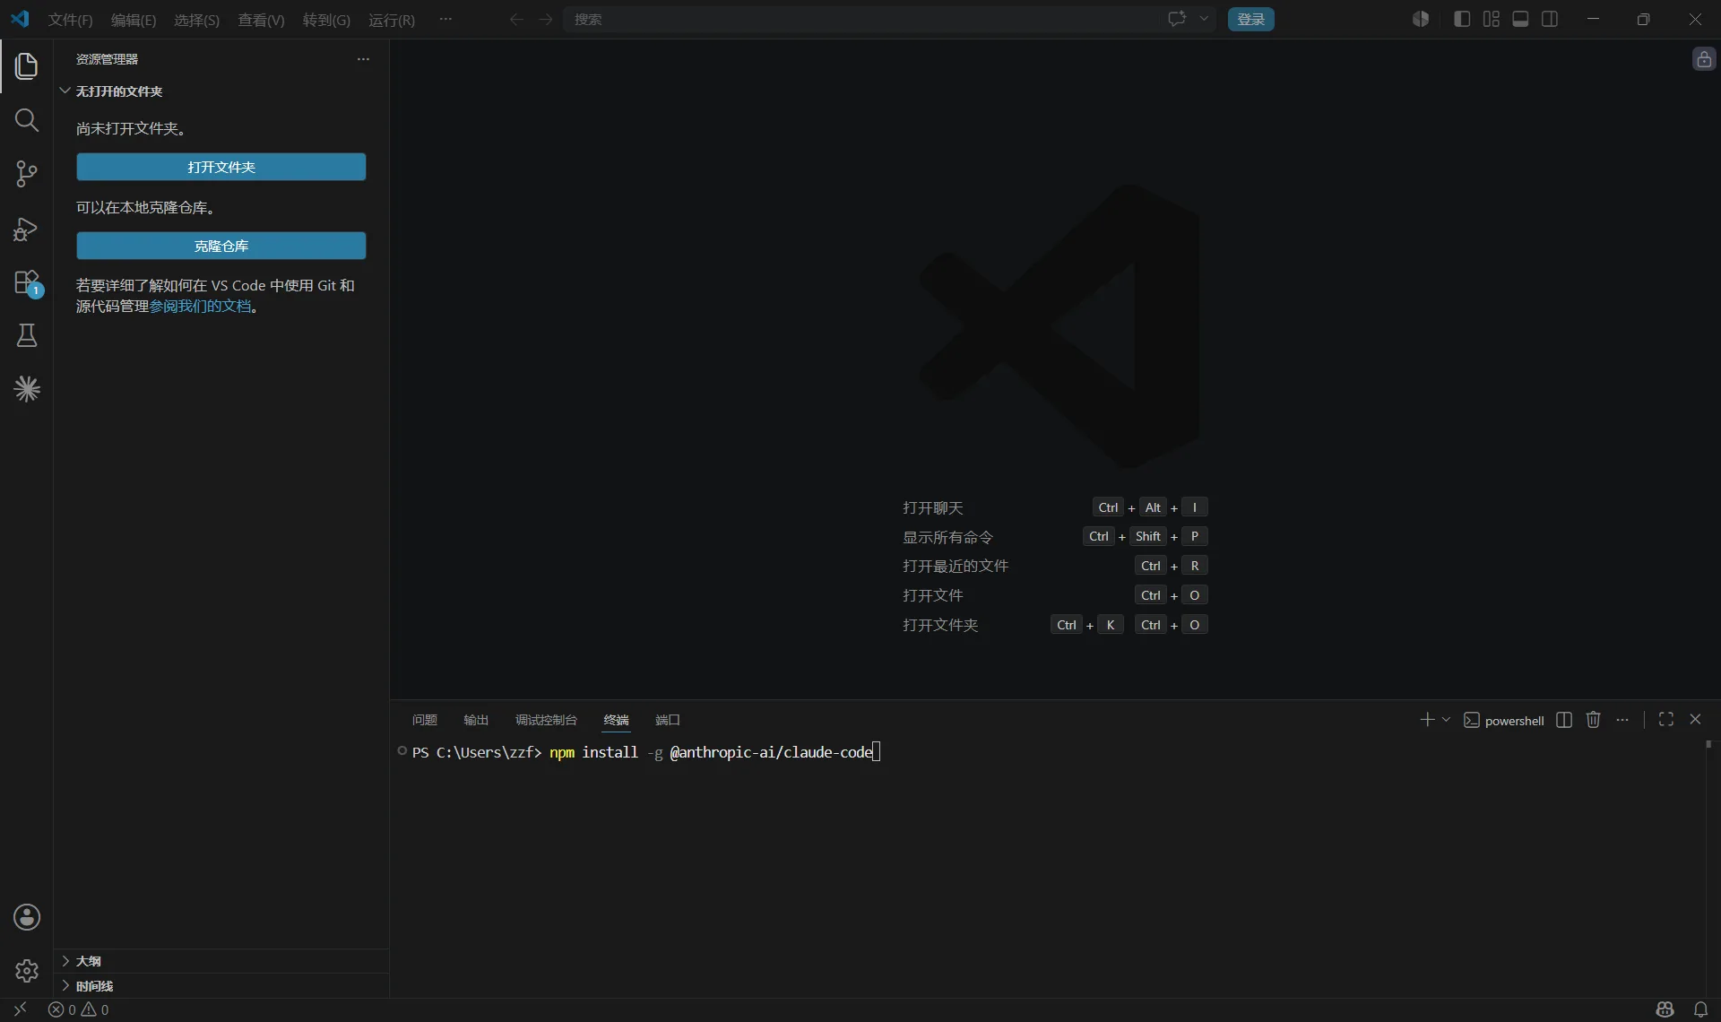Click the 打开文件夹 button

click(x=221, y=167)
